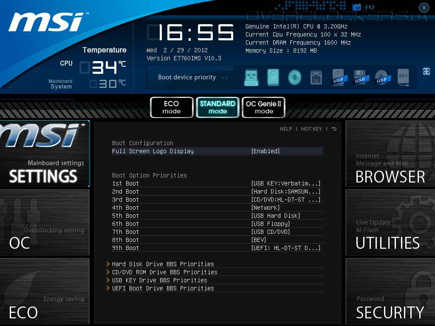Click the Memory Size : 8192 MB text
435x326 pixels.
(281, 51)
